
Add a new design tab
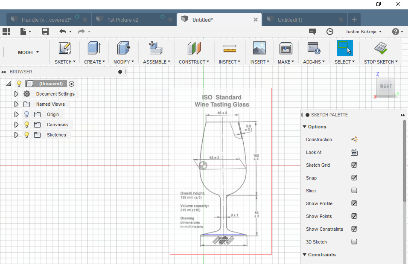pyautogui.click(x=354, y=20)
